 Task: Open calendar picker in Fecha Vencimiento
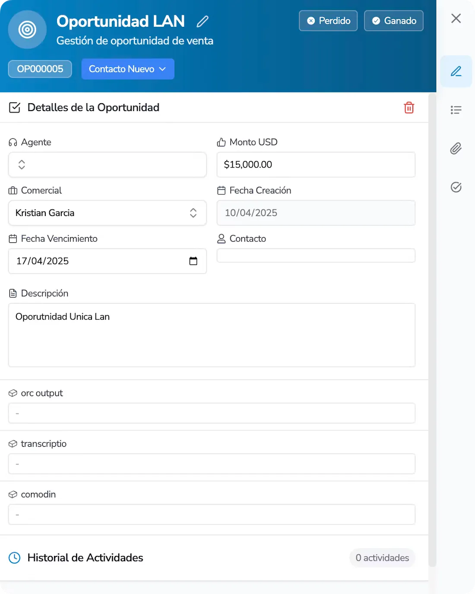pyautogui.click(x=193, y=261)
